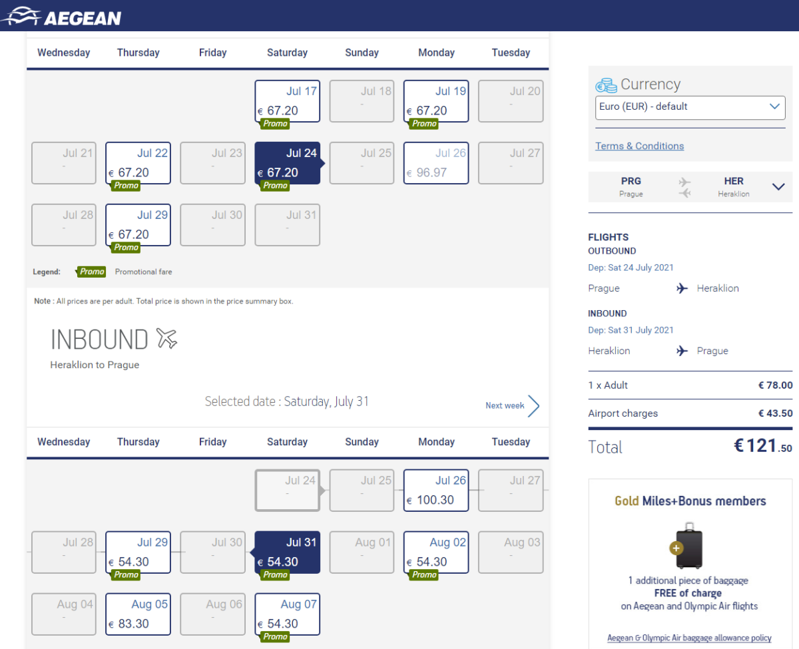Pick outbound Jul 29 promo fare
Viewport: 799px width, 649px height.
(138, 225)
